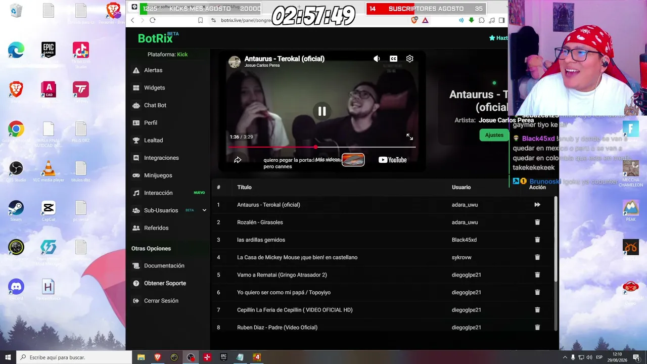The image size is (647, 364).
Task: Select Perfil in the sidebar
Action: click(151, 123)
